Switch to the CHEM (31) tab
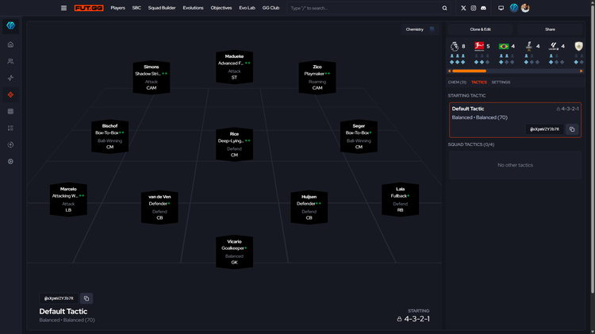Screen dimensions: 595x334 pos(457,83)
